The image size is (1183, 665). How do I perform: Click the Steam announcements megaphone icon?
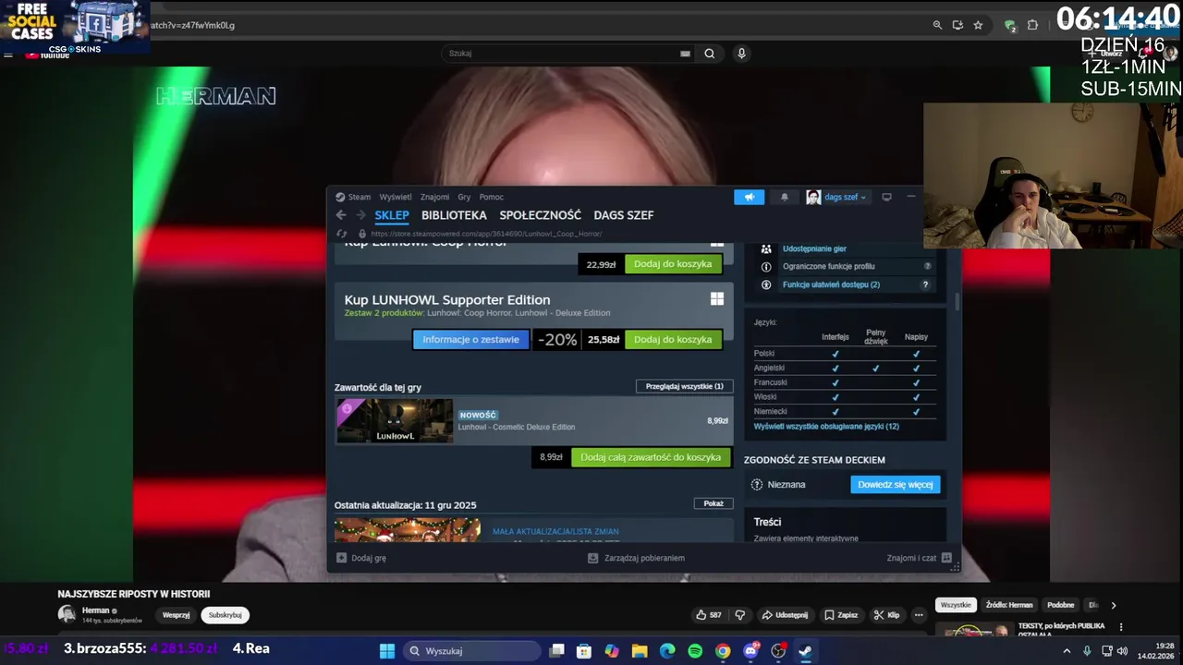(x=749, y=197)
